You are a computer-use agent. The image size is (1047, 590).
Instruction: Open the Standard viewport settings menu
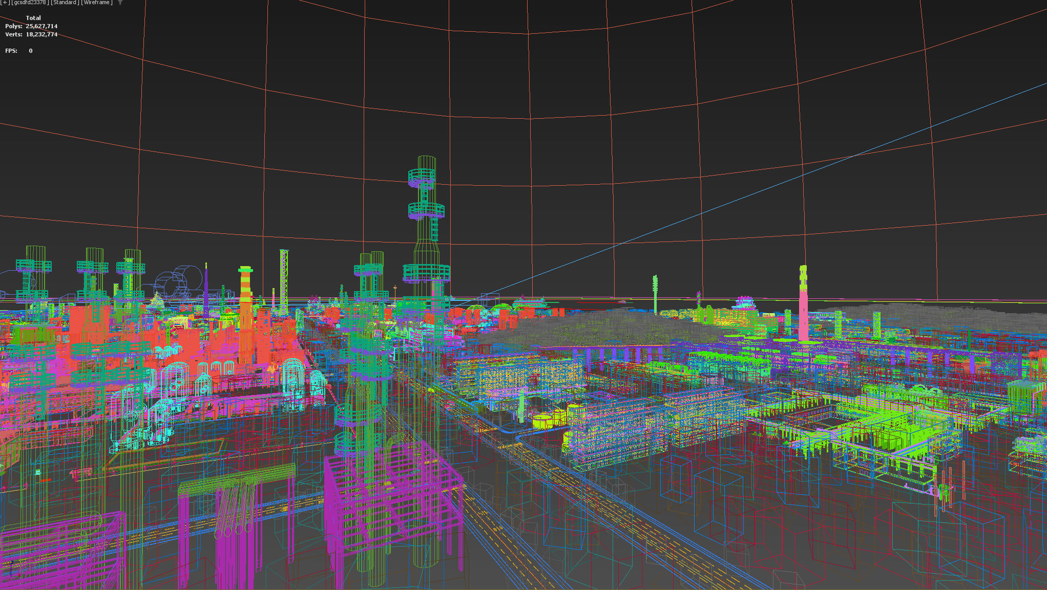[x=65, y=3]
